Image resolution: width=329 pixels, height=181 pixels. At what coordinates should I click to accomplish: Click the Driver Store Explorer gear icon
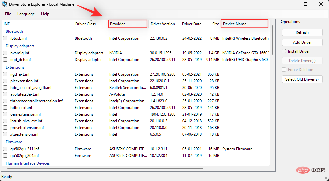click(5, 4)
